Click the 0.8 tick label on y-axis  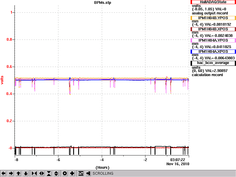click(x=9, y=40)
